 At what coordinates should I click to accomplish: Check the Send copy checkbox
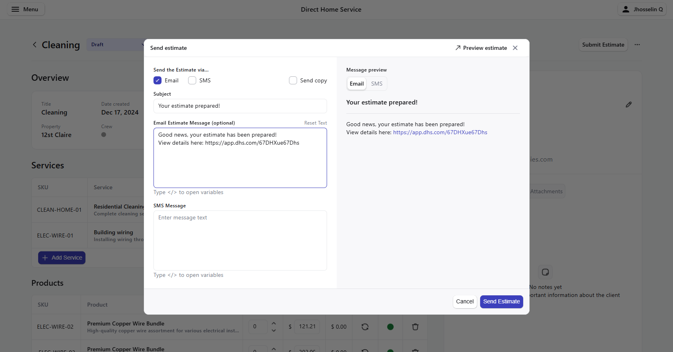293,80
